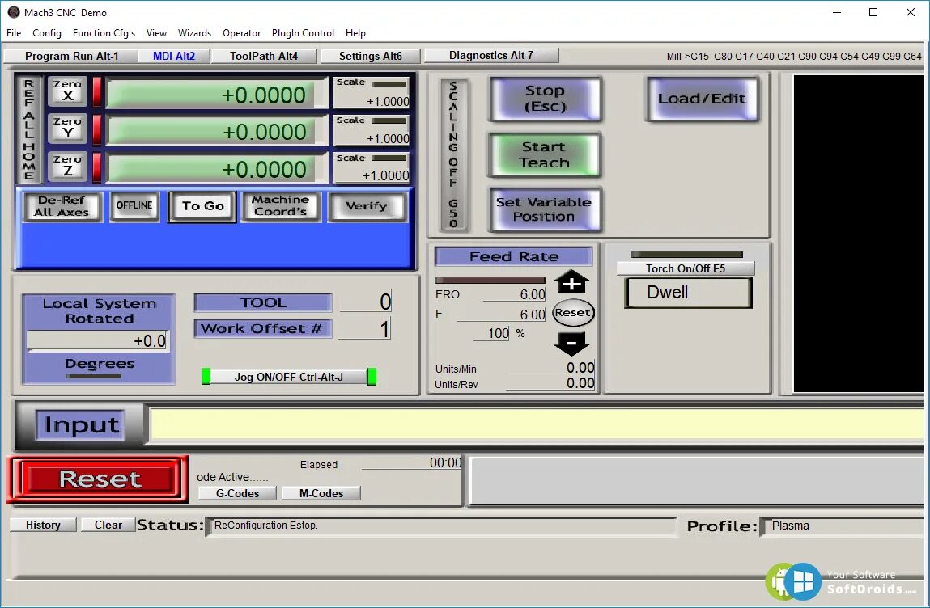Screen dimensions: 930x608
Task: Click Set Variable Position button
Action: [545, 209]
